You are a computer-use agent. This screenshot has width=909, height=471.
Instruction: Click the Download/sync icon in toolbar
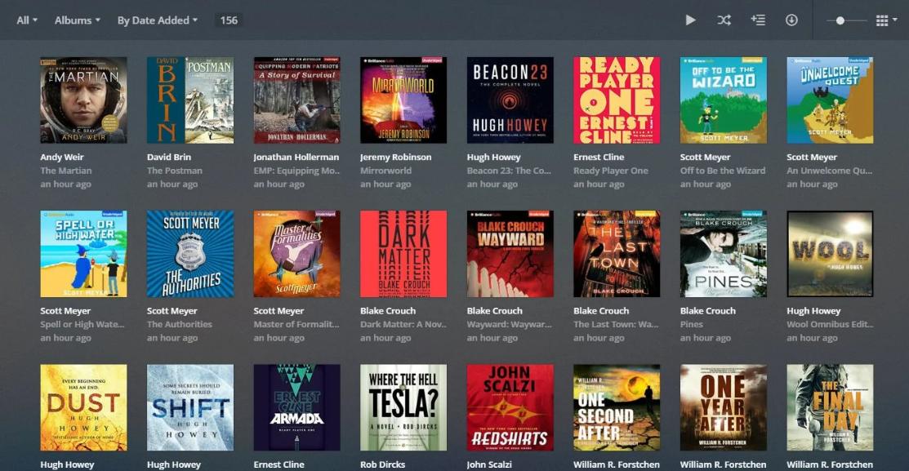[x=791, y=20]
